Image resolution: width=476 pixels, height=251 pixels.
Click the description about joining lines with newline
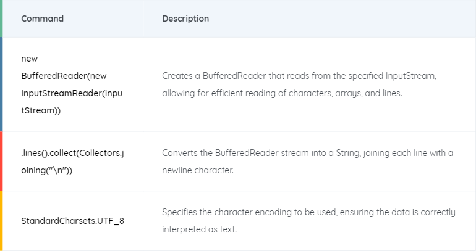(x=307, y=162)
